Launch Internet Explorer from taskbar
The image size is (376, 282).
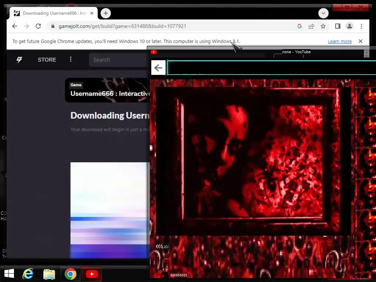tap(28, 274)
